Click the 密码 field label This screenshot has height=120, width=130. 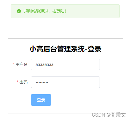(x=24, y=82)
